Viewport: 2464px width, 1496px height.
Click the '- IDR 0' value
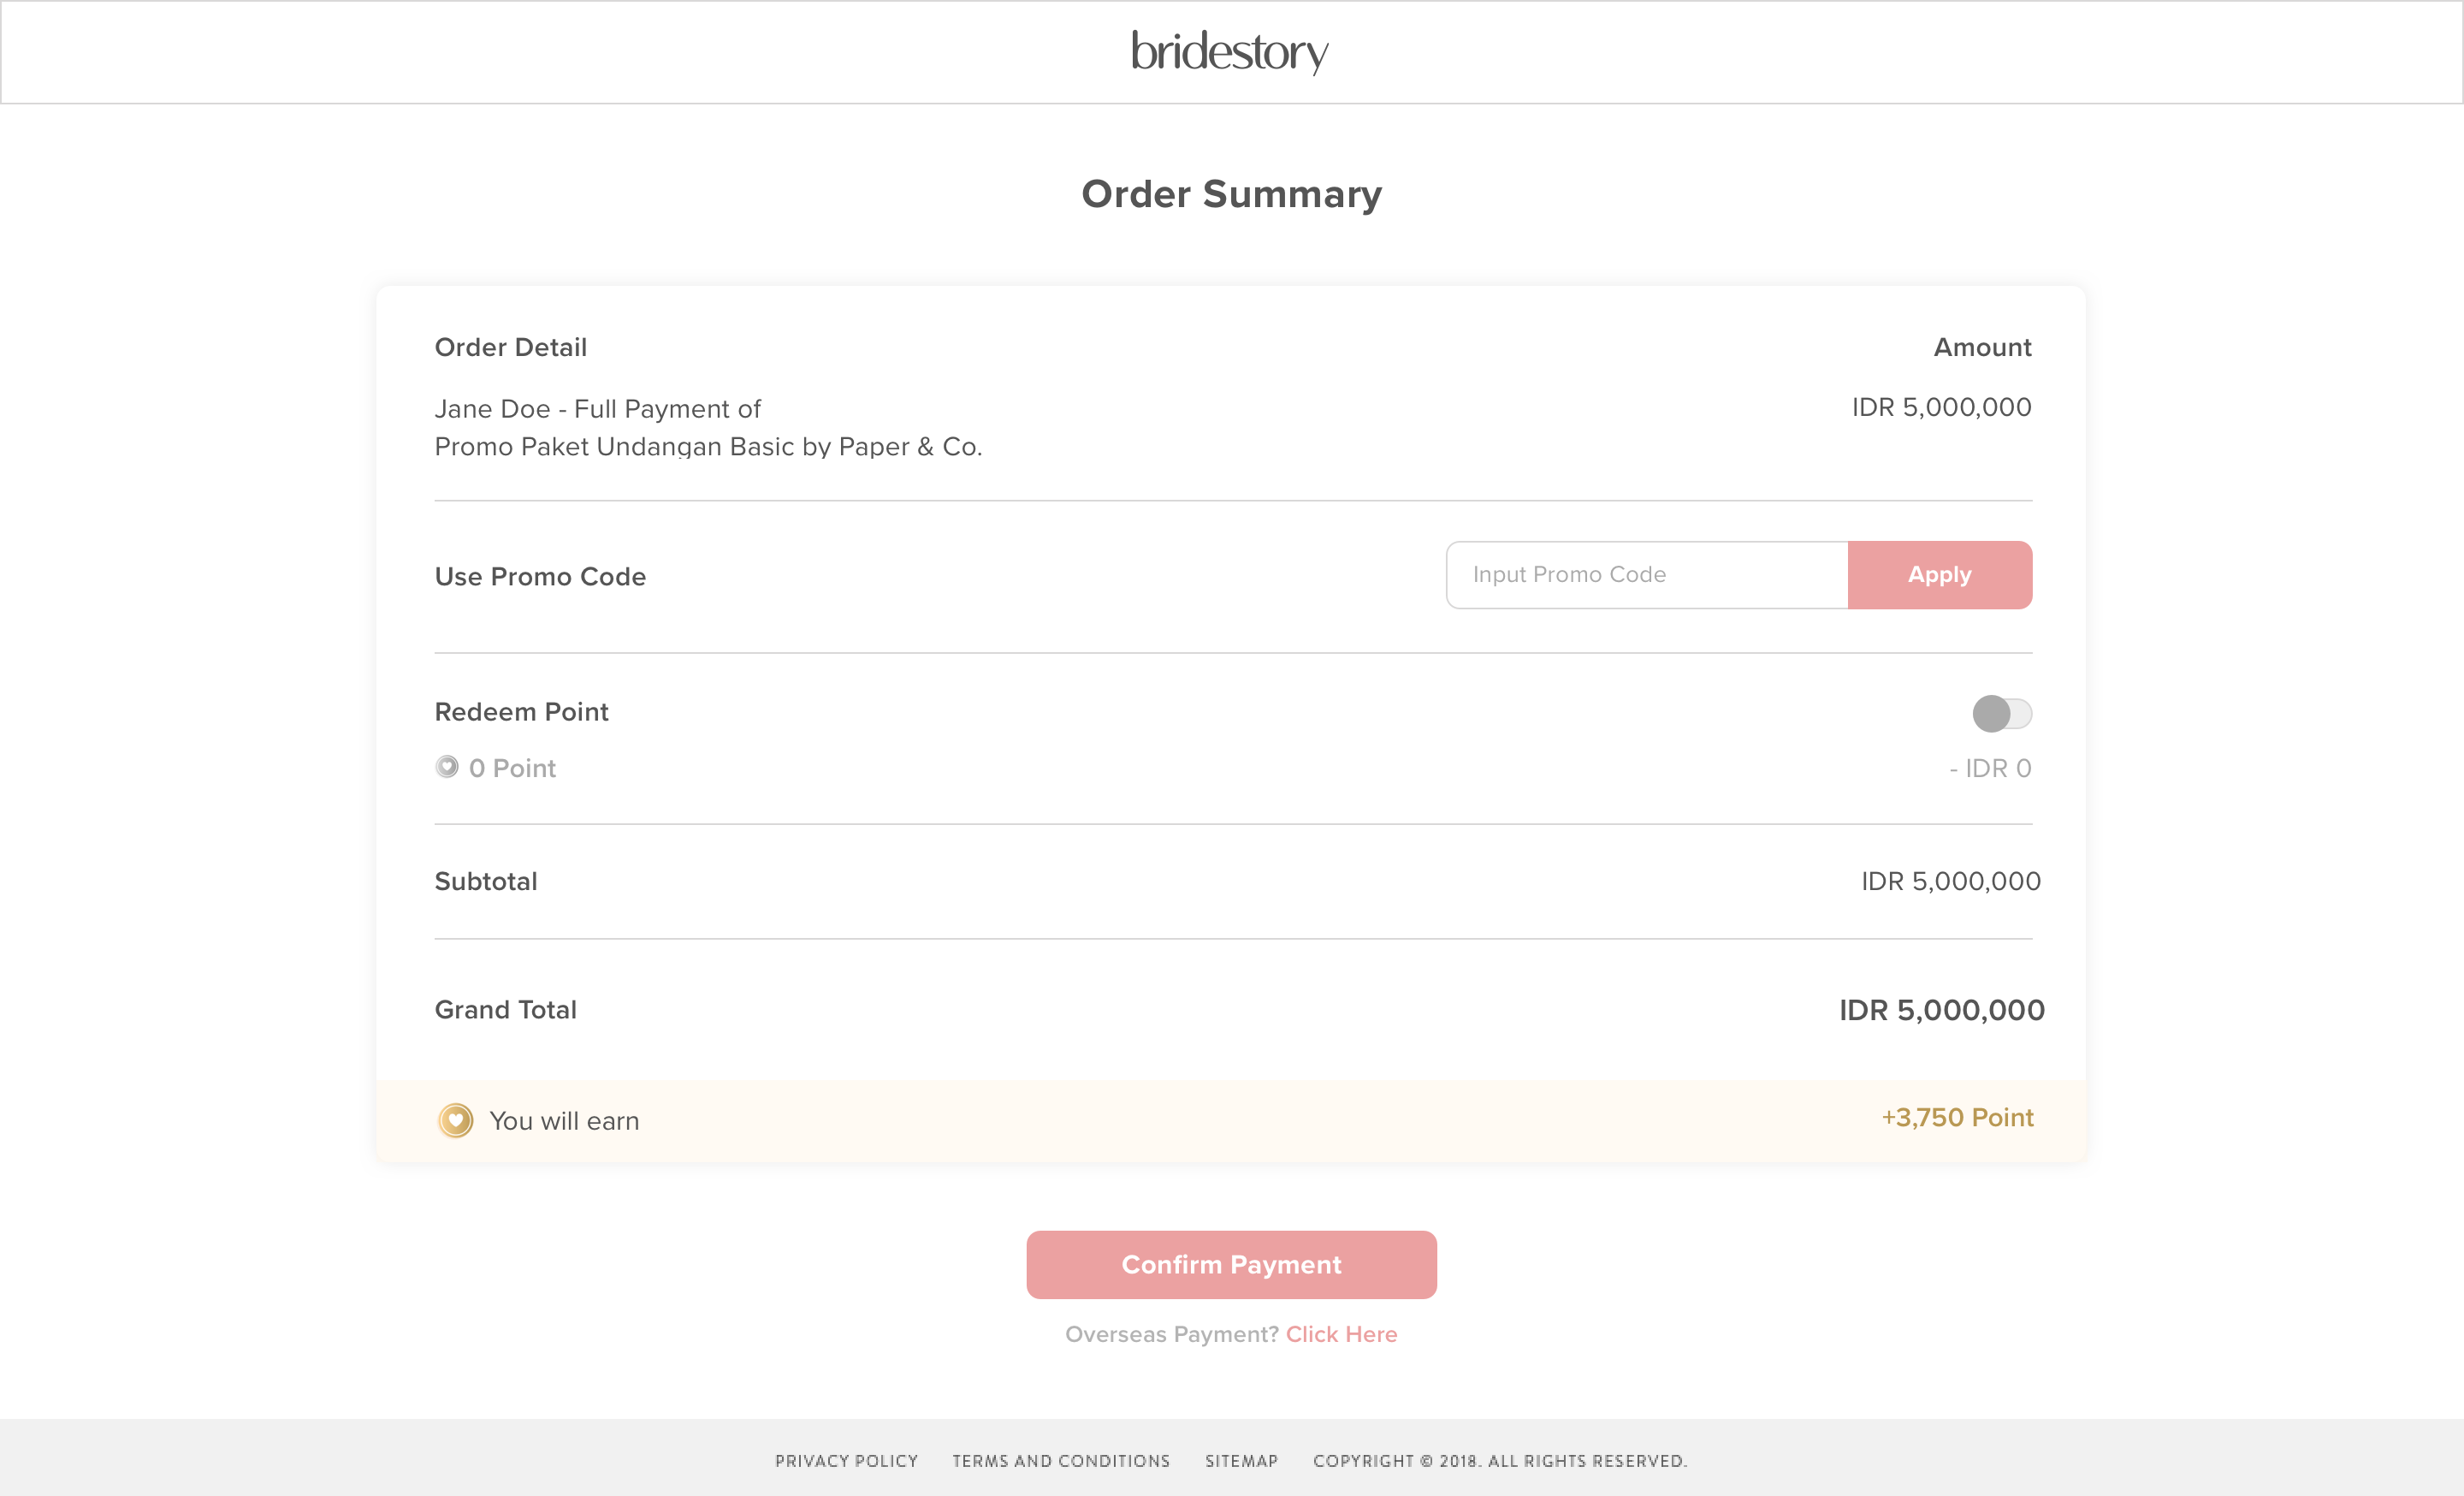point(1990,768)
